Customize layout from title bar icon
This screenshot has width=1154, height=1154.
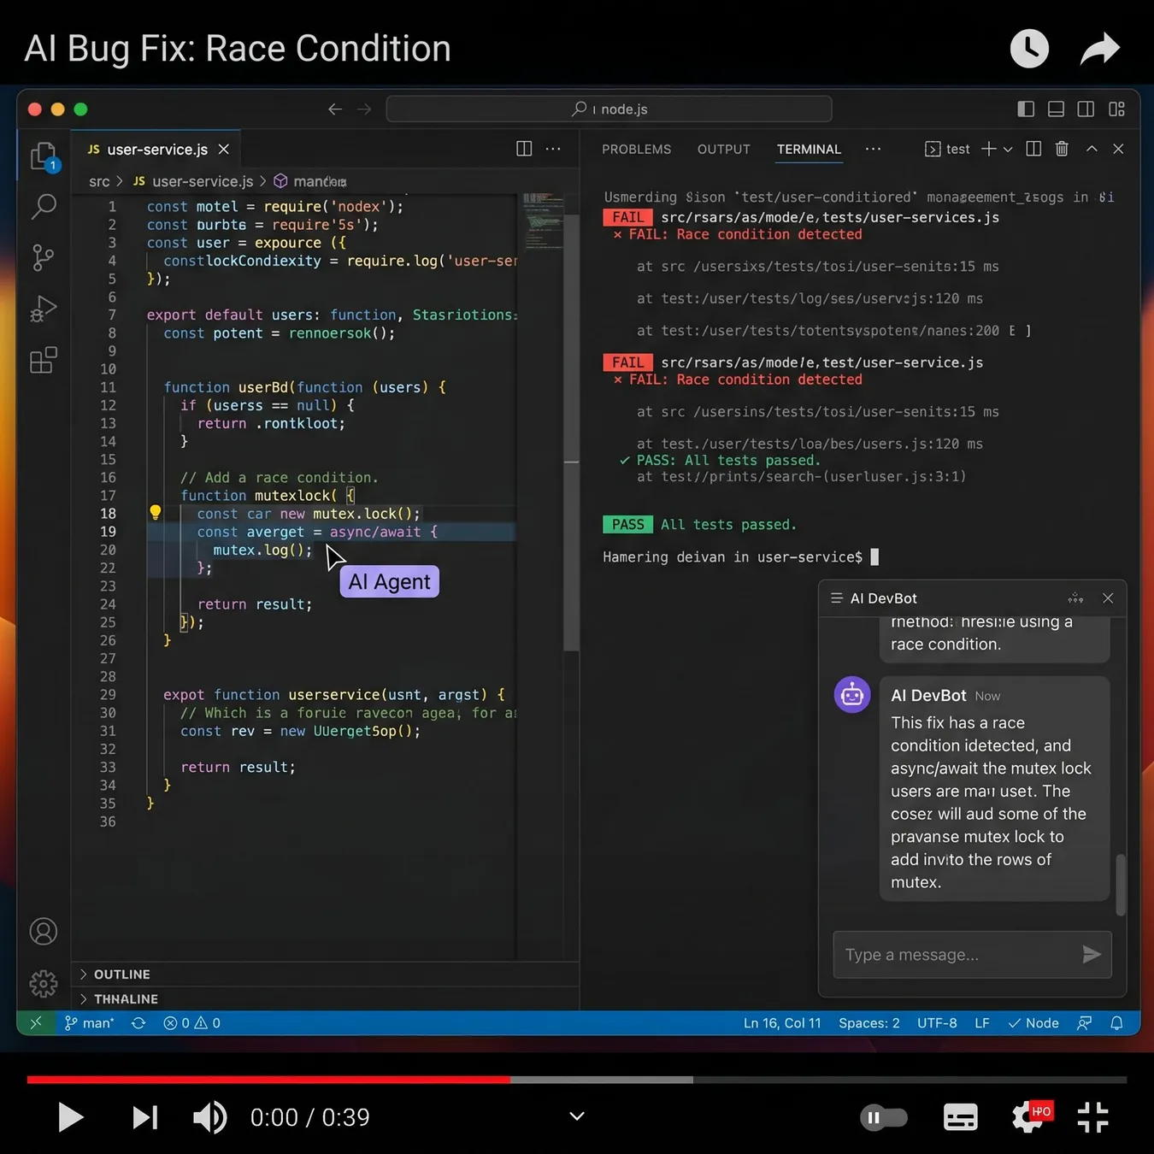tap(1116, 109)
